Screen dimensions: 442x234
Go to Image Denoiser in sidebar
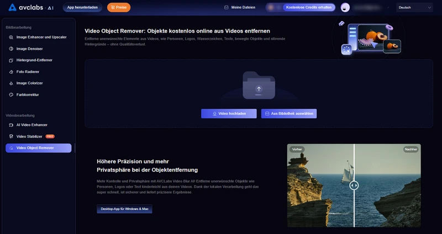[x=39, y=49]
